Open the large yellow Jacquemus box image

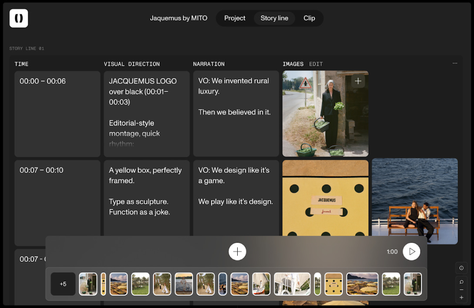click(x=325, y=198)
